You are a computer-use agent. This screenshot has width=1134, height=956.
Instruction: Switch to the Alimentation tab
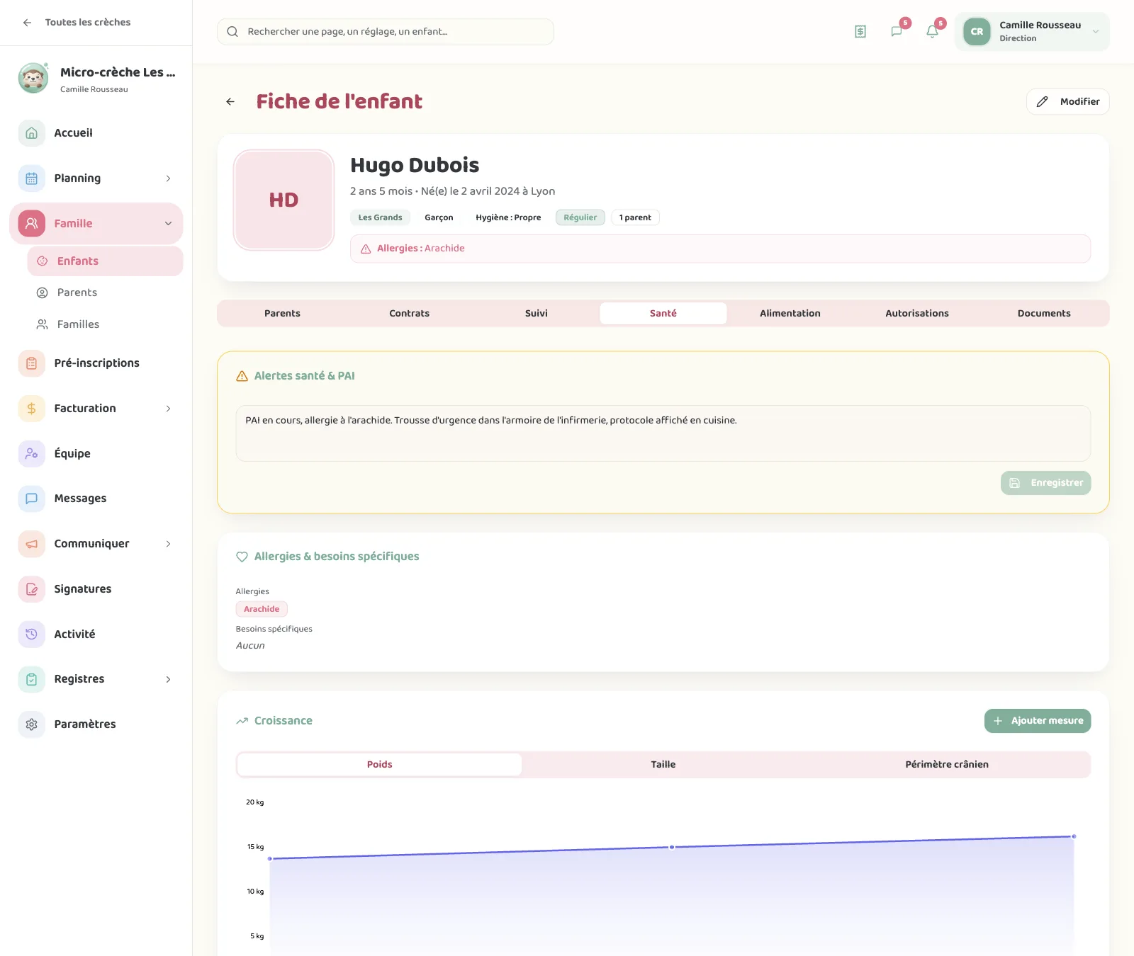tap(790, 314)
